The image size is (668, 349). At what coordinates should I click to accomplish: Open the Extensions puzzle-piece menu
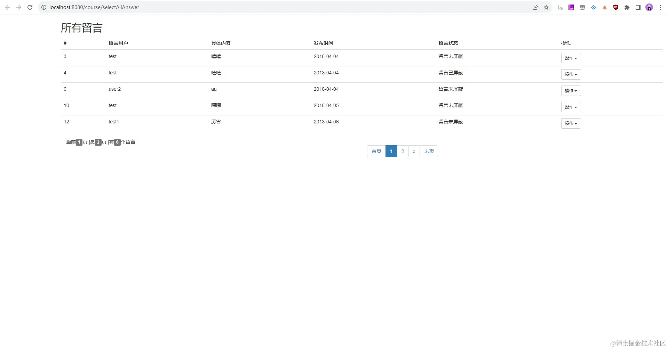click(627, 7)
